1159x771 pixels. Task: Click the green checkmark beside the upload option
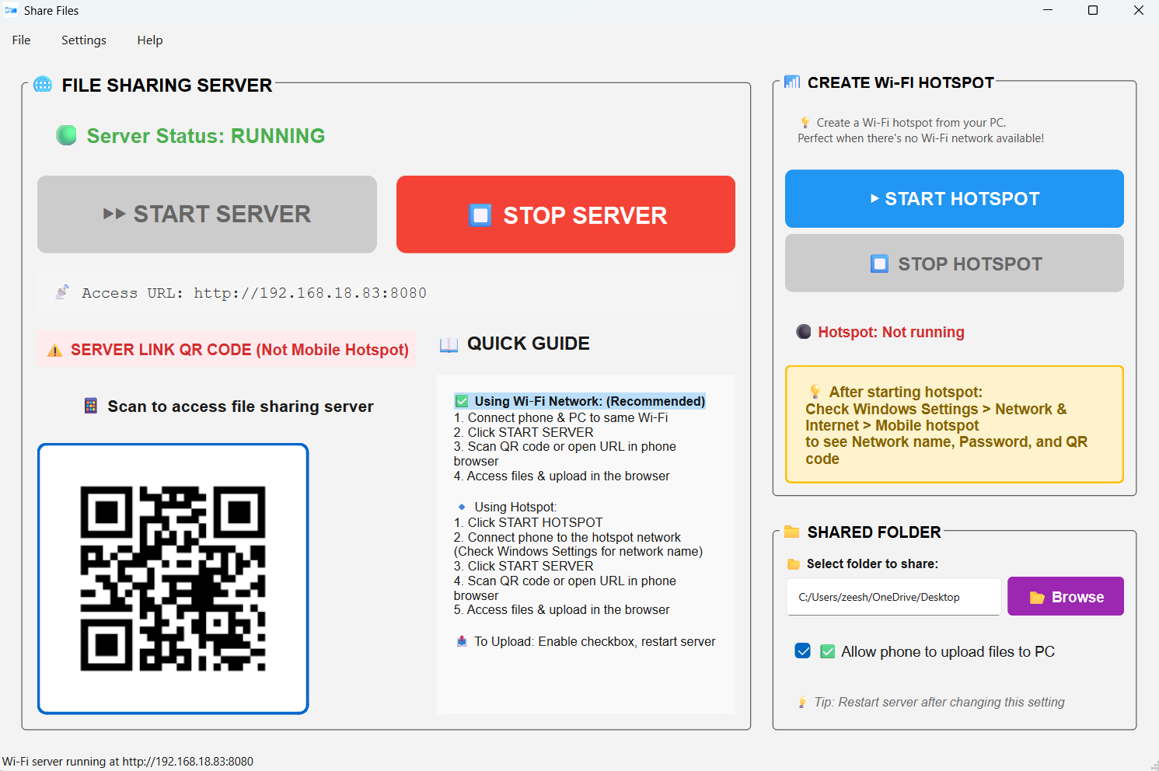(828, 651)
